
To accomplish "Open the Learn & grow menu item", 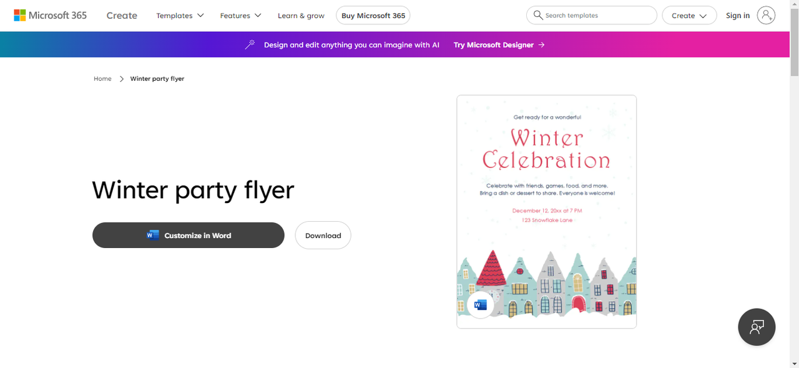I will [x=301, y=16].
